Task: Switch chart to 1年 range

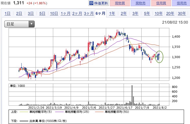Action: [x=112, y=14]
